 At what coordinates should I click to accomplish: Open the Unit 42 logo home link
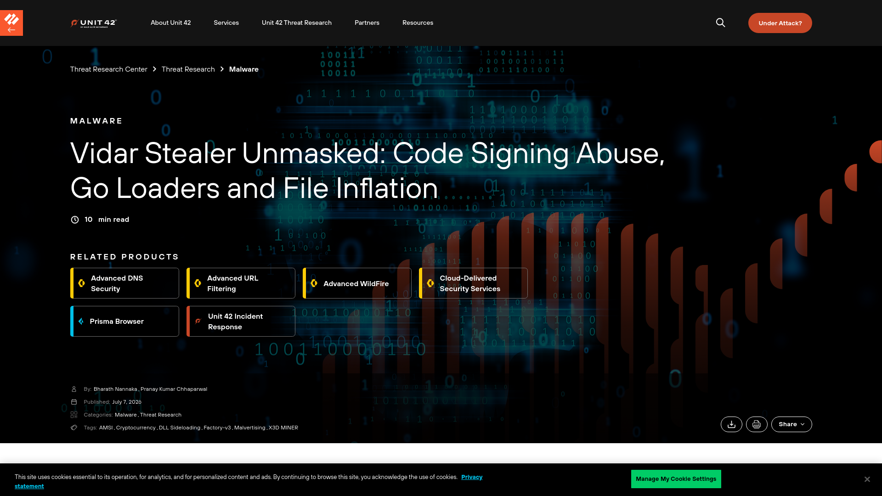click(x=94, y=23)
